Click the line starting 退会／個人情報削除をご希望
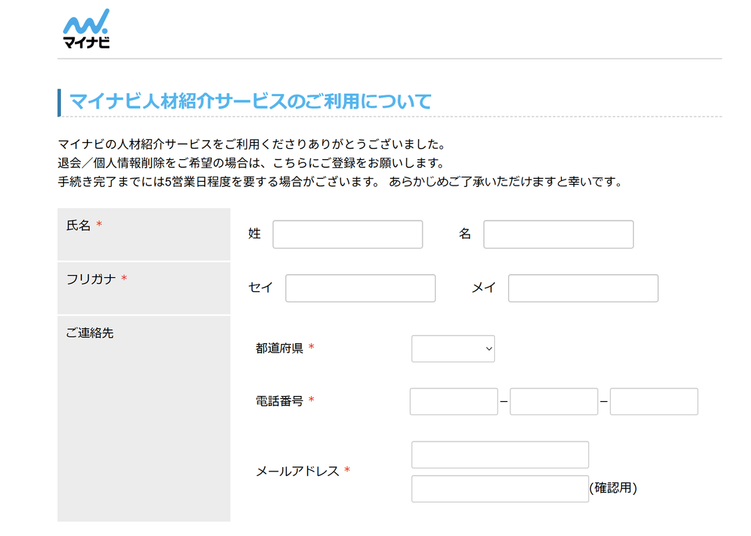This screenshot has width=751, height=536. click(252, 163)
